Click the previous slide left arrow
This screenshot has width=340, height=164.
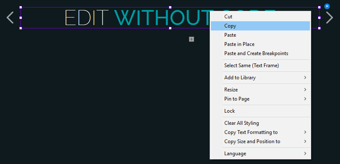10,18
